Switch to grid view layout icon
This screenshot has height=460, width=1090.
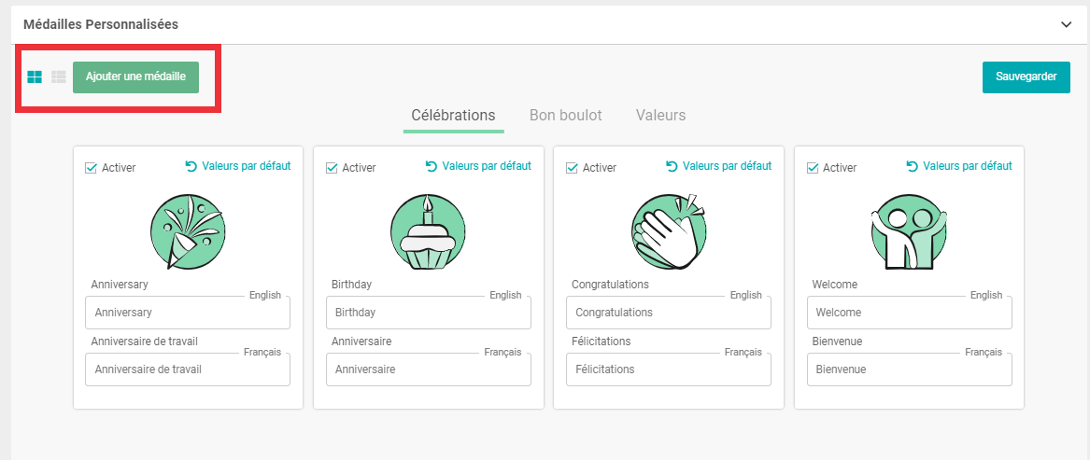[x=35, y=77]
